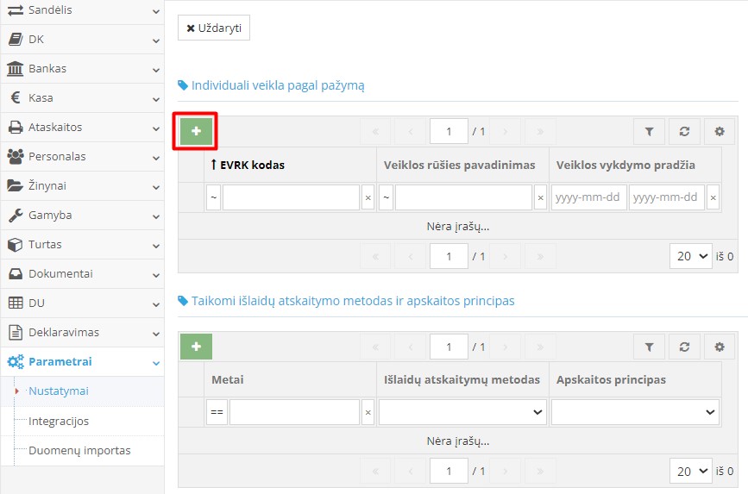
Task: Click the Personalas people icon
Action: tap(16, 156)
